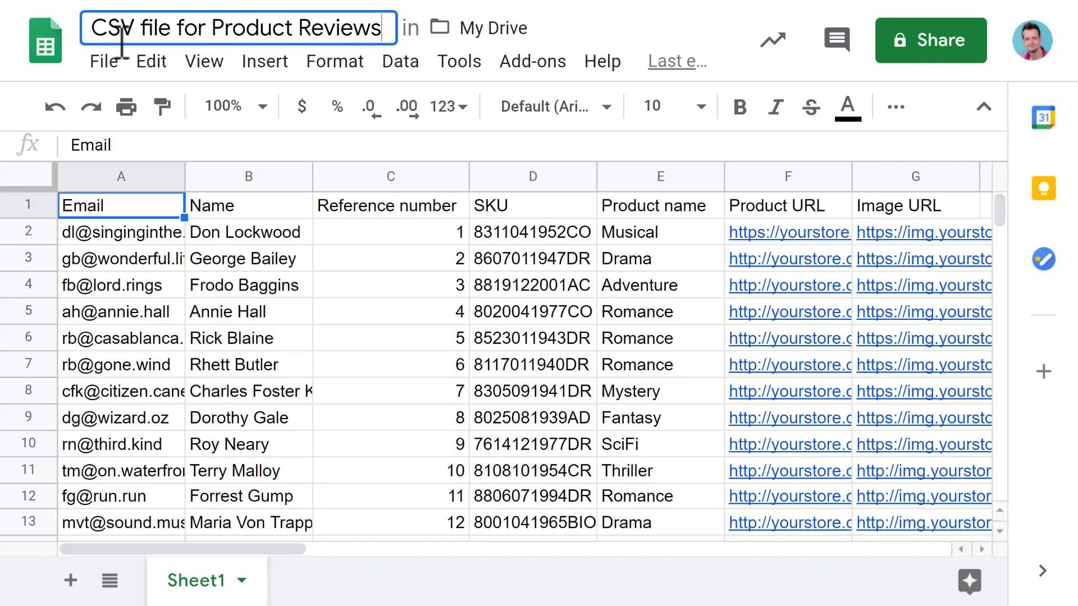Select the Paint format roller icon
1078x606 pixels.
pos(162,107)
